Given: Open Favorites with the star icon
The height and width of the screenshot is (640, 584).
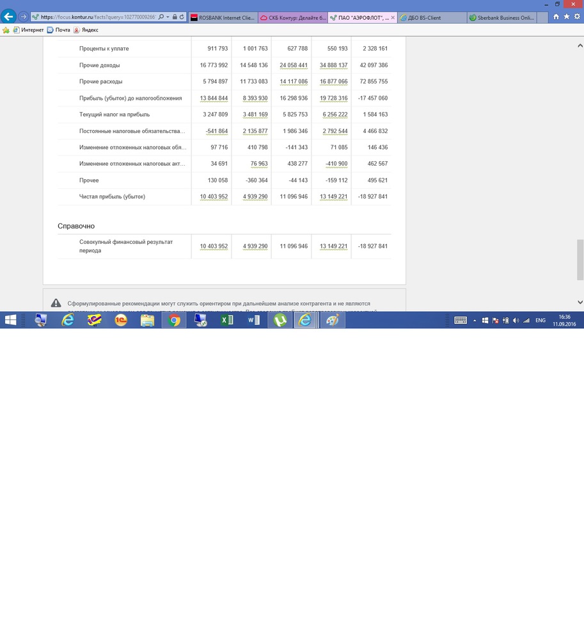Looking at the screenshot, I should [567, 17].
